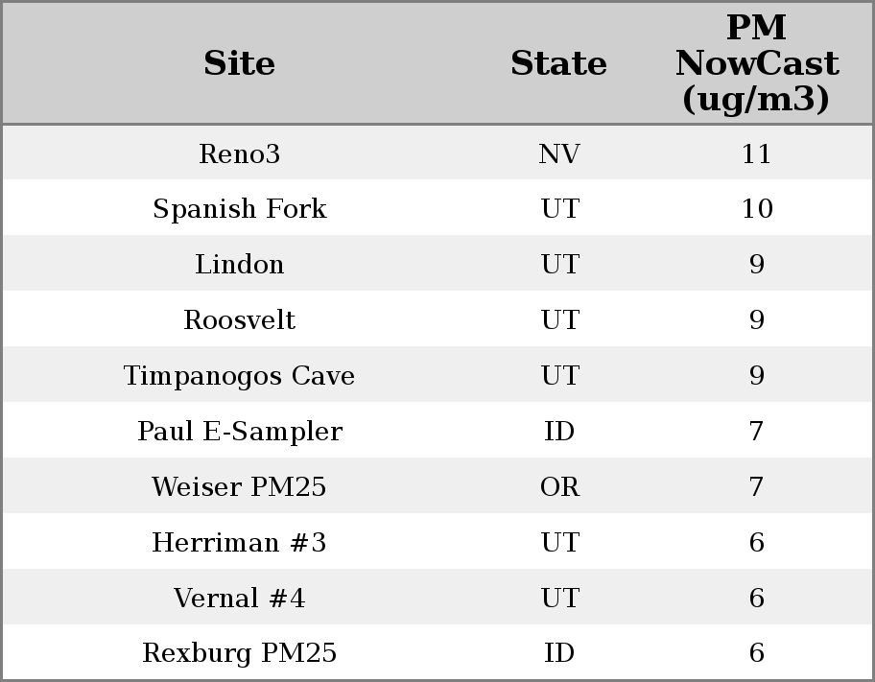The image size is (875, 682).
Task: Click the NV state cell
Action: click(559, 154)
